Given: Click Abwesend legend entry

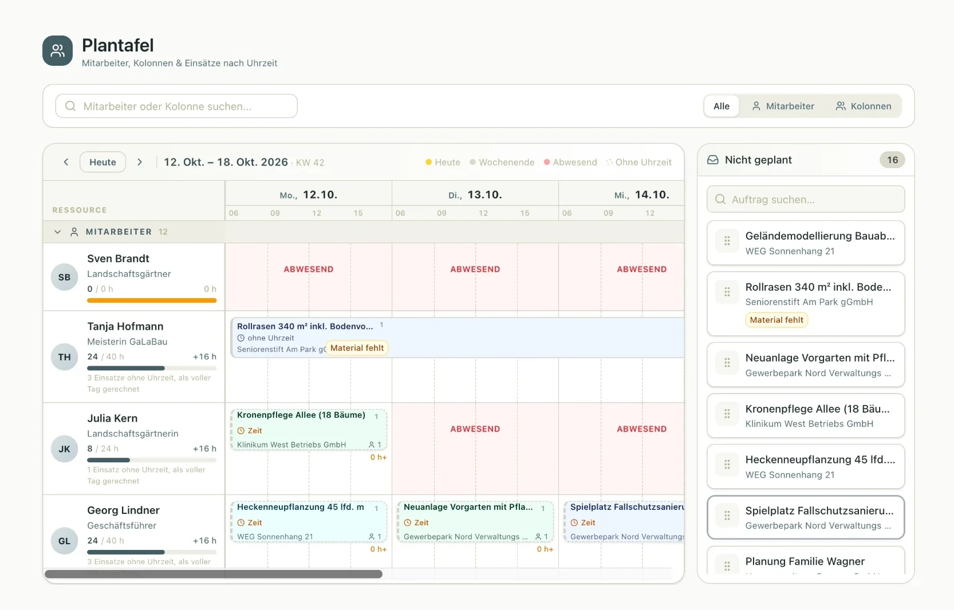Looking at the screenshot, I should coord(570,163).
